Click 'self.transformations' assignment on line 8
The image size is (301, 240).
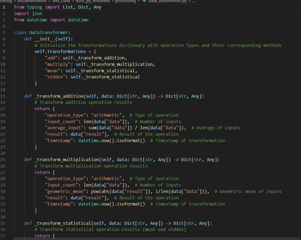coord(60,51)
